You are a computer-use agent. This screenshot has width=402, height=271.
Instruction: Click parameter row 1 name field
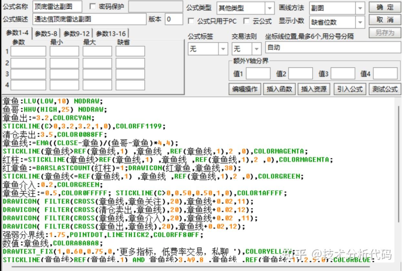[x=28, y=51]
